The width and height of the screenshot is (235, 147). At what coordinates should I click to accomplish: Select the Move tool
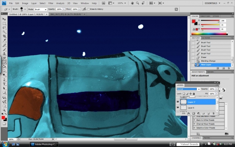click(4, 19)
